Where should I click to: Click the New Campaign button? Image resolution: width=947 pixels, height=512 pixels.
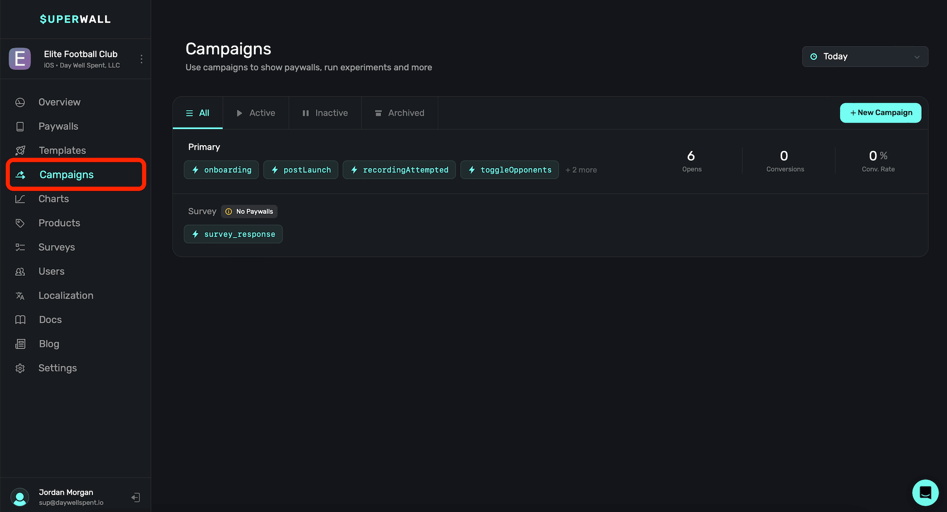(880, 113)
